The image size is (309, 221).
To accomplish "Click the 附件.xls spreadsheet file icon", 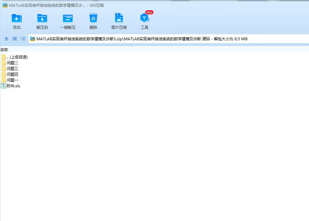I will coord(4,86).
